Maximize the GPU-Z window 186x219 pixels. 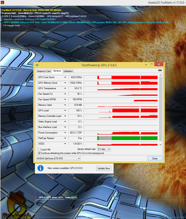151,64
